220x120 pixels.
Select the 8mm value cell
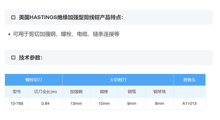159,104
